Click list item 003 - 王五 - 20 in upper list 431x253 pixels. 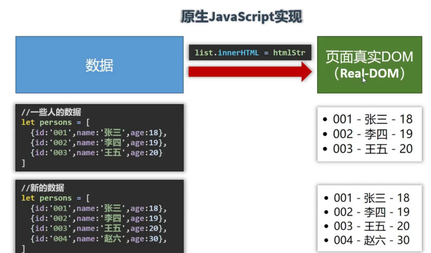click(x=368, y=149)
